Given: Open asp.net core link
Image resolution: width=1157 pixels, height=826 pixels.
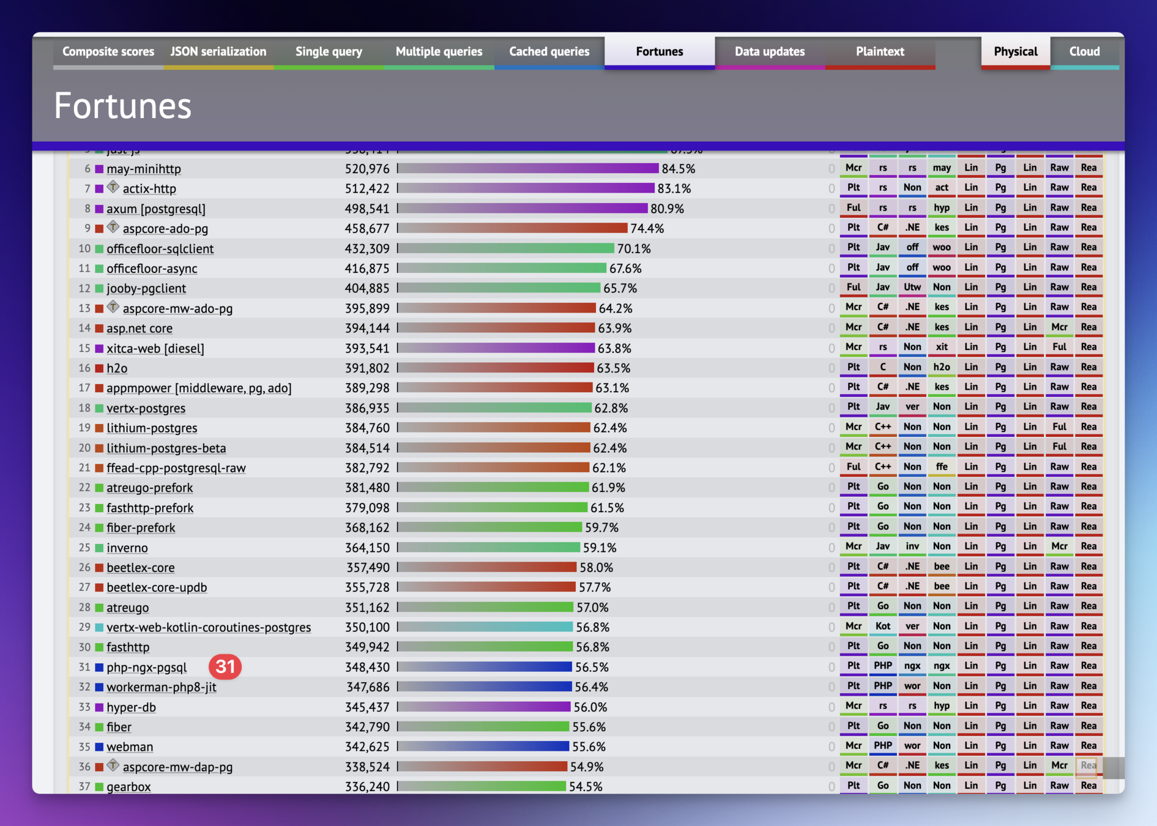Looking at the screenshot, I should 140,328.
